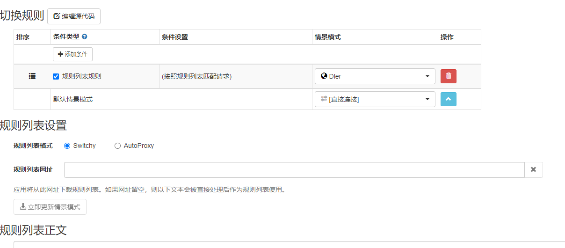The height and width of the screenshot is (248, 565).
Task: Click the 情景模式 column header
Action: click(328, 37)
